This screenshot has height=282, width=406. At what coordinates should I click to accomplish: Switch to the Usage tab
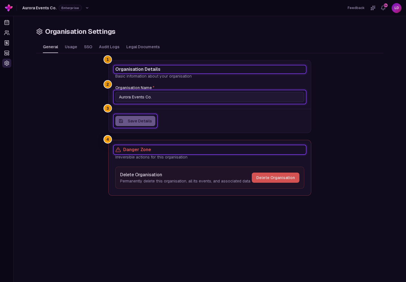coord(71,47)
